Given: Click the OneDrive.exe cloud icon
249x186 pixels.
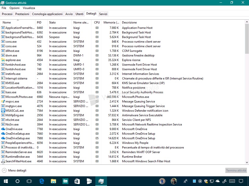Looking at the screenshot, I should [x=3, y=129].
